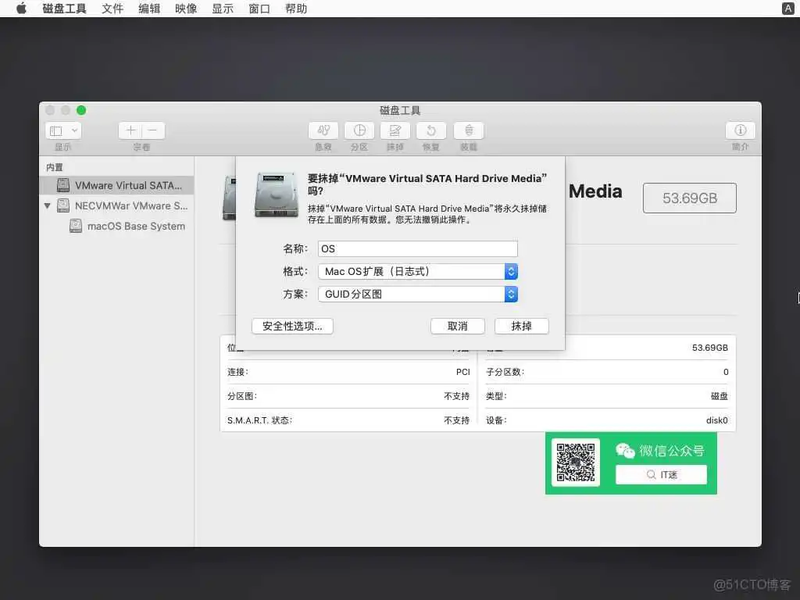The height and width of the screenshot is (600, 800).
Task: Click the 名称 name text field
Action: [417, 249]
